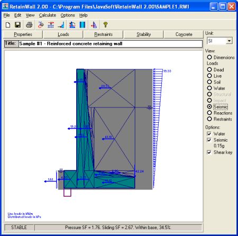The image size is (238, 236).
Task: Click the purple shear key rectangle
Action: tap(67, 193)
